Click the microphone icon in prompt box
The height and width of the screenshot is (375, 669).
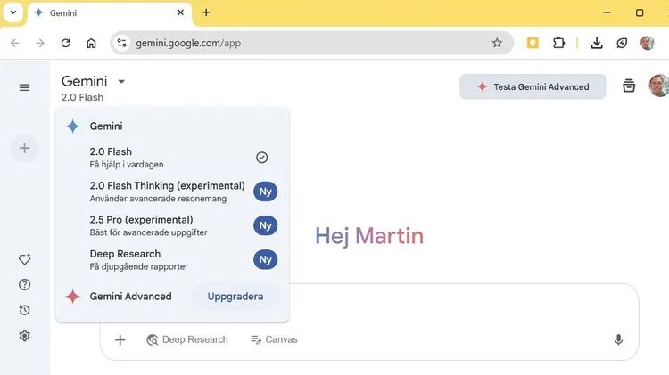pos(618,339)
